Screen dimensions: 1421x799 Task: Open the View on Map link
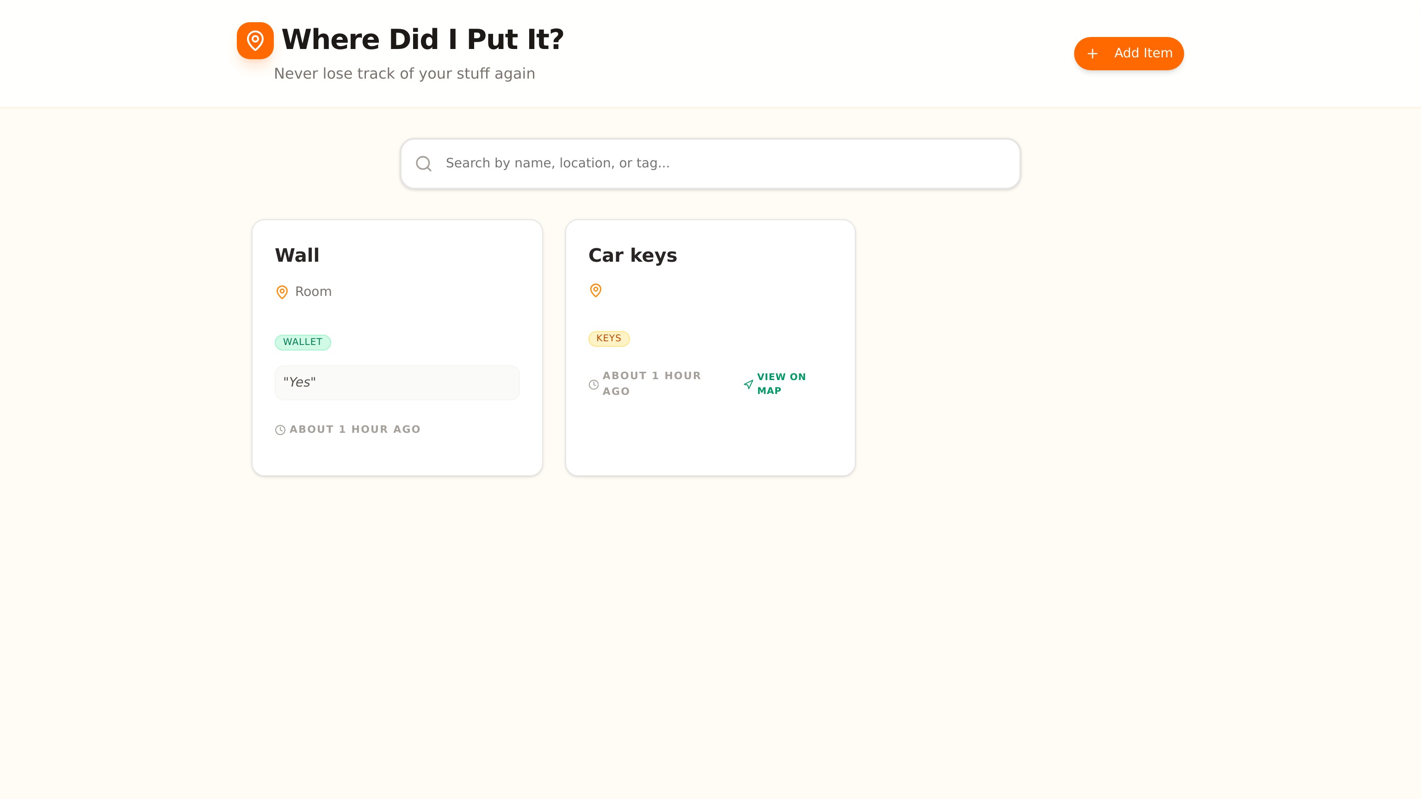[780, 383]
